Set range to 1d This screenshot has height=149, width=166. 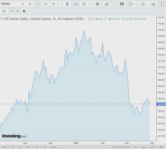click(x=45, y=147)
